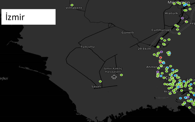The height and width of the screenshot is (122, 195).
Task: Select the green marker beside Villiakent
Action: pyautogui.click(x=72, y=5)
